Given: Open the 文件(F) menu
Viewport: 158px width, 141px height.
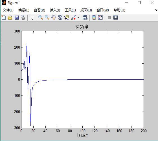Looking at the screenshot, I should [8, 10].
